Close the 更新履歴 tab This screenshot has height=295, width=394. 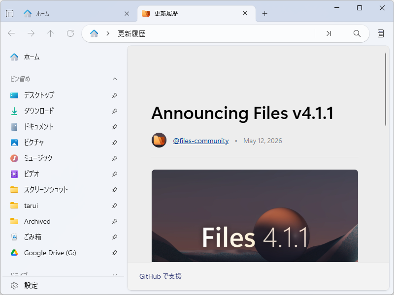245,13
